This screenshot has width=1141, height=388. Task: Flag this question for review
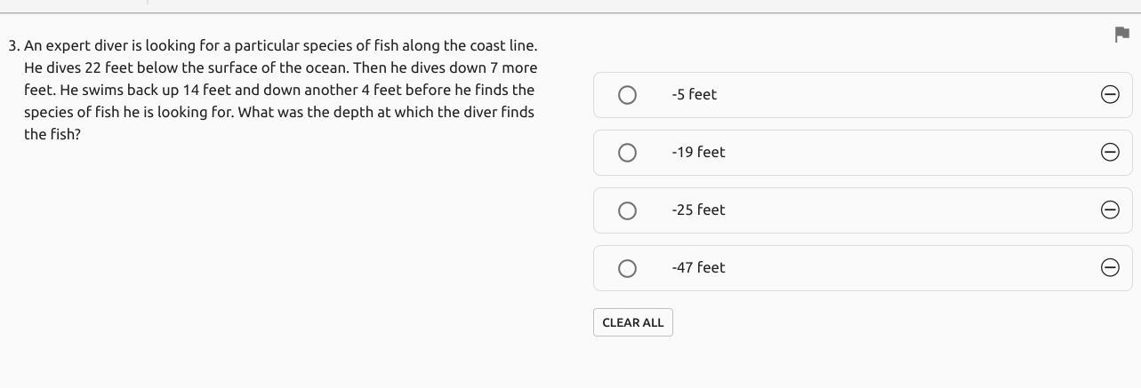[x=1121, y=35]
